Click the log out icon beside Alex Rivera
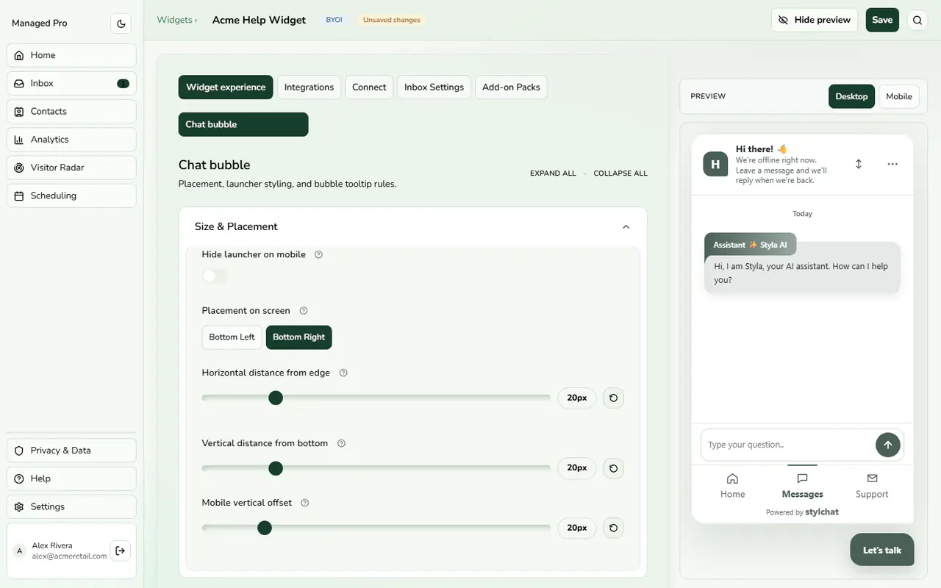Screen dimensions: 941x588 [x=121, y=551]
